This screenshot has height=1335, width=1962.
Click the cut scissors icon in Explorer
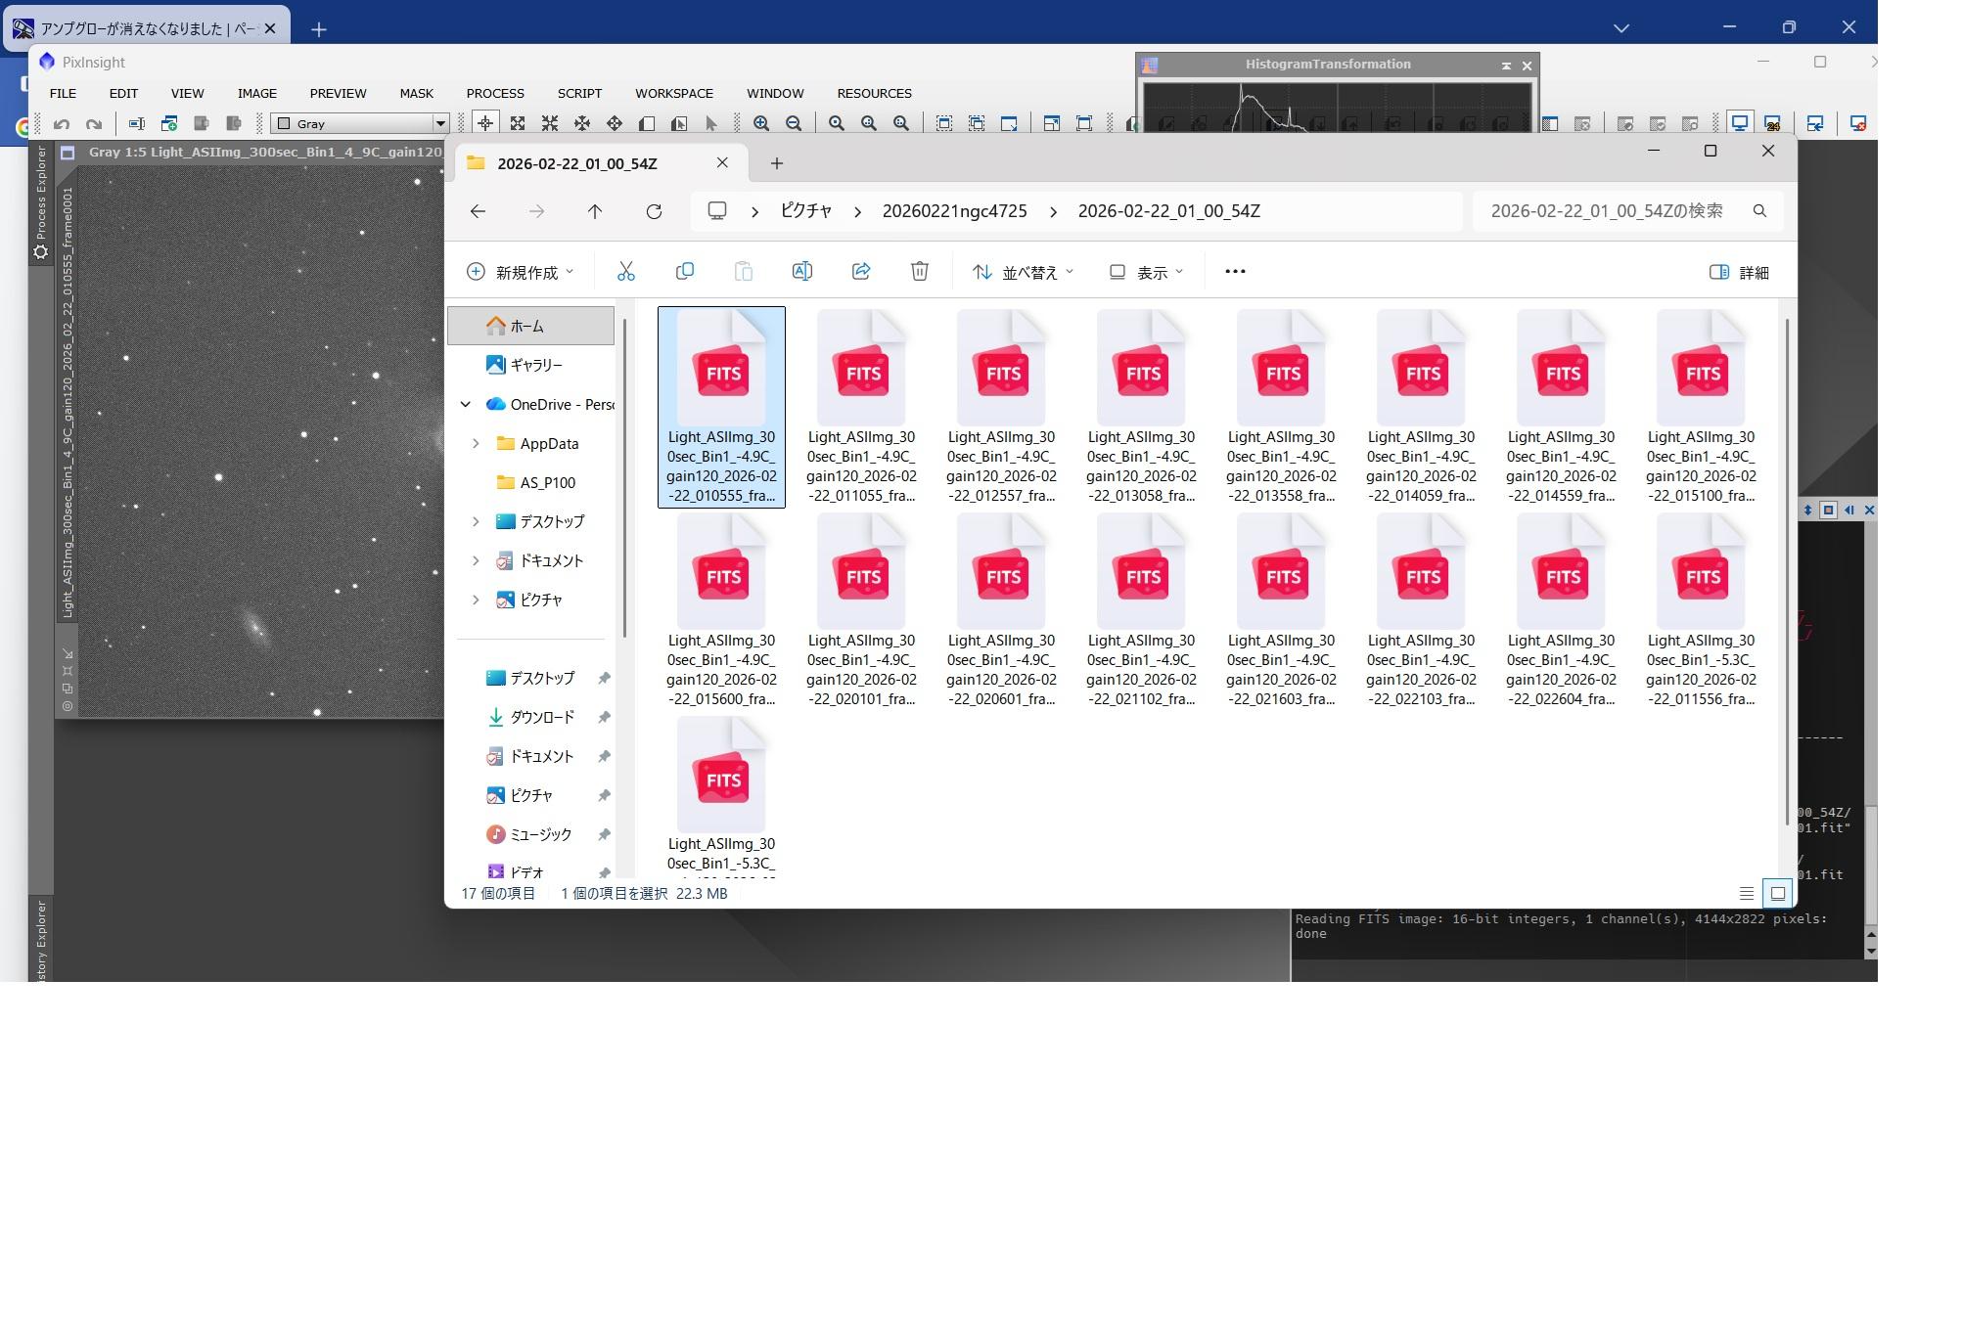[626, 272]
